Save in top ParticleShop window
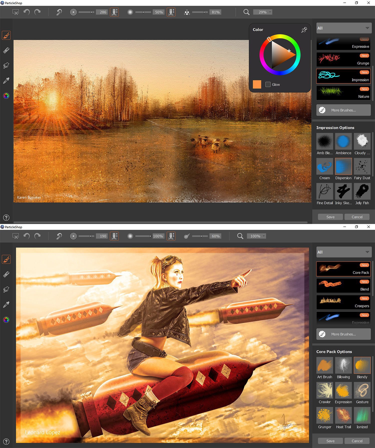 [330, 217]
